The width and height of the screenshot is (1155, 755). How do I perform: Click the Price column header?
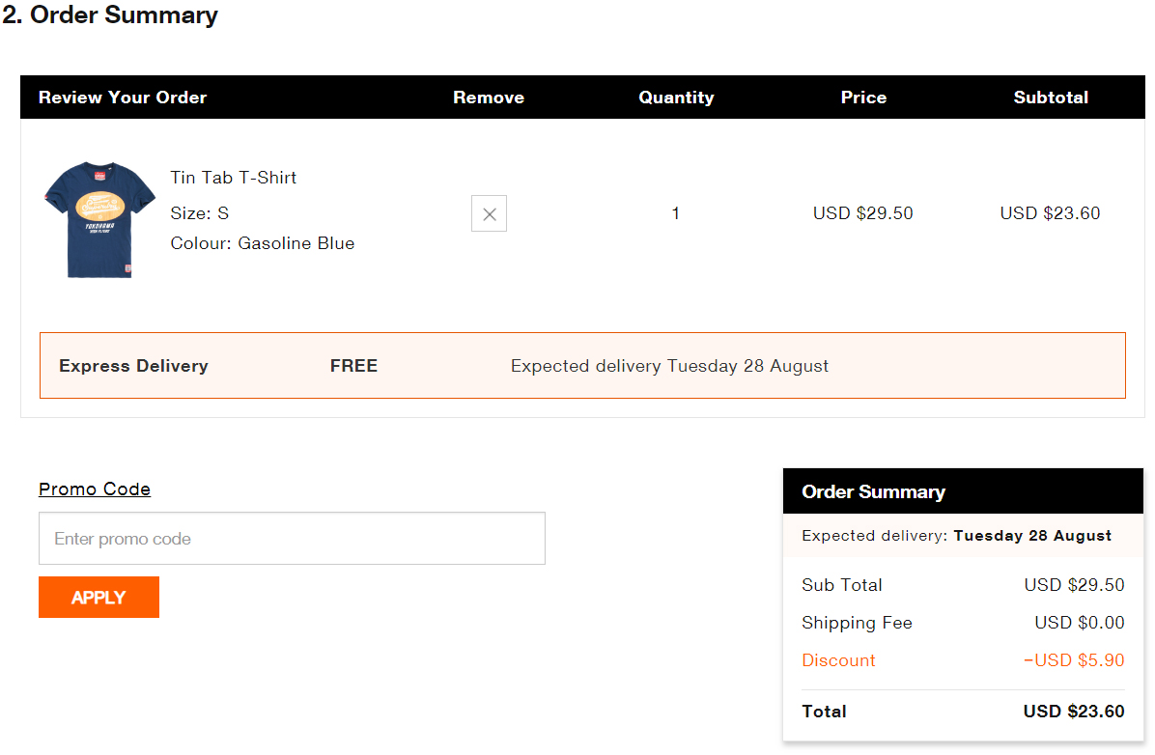pos(863,98)
